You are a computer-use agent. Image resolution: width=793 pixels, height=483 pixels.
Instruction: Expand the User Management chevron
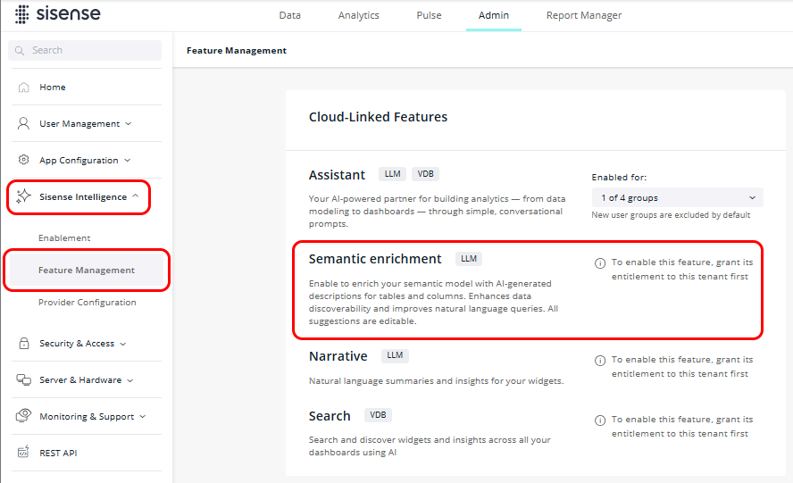point(129,123)
